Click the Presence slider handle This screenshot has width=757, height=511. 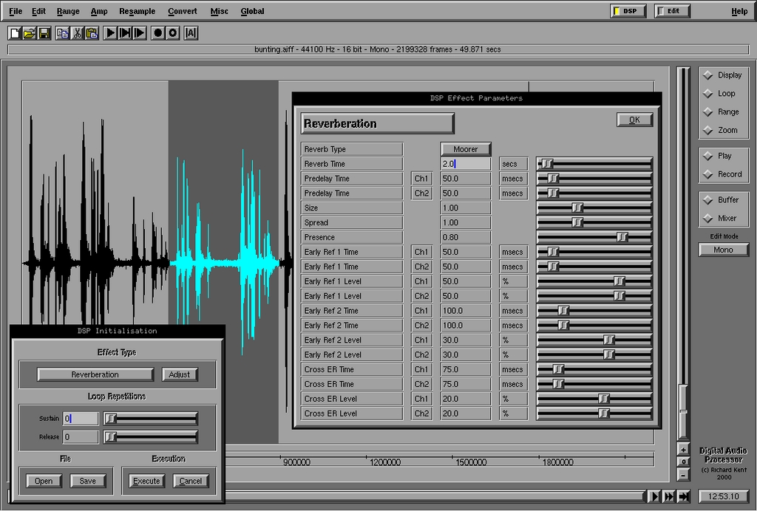(x=622, y=237)
